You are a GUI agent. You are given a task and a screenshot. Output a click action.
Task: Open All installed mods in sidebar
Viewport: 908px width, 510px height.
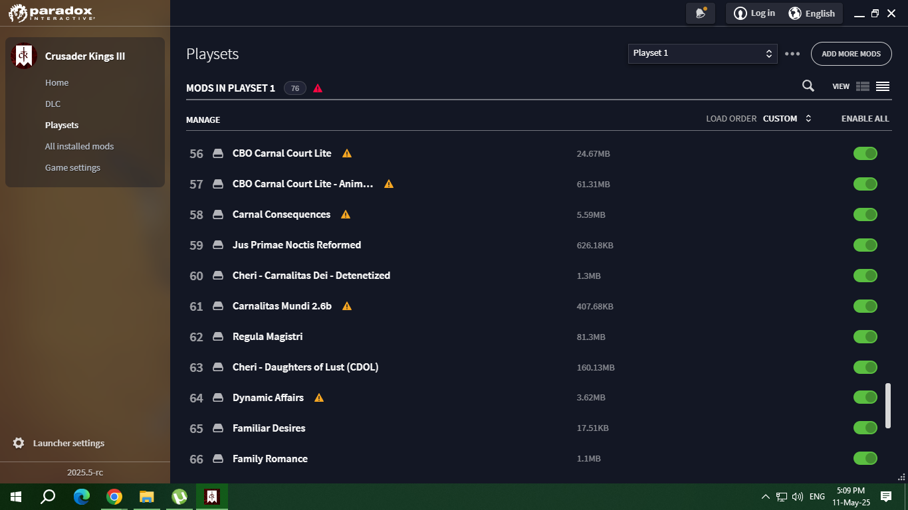(x=79, y=146)
